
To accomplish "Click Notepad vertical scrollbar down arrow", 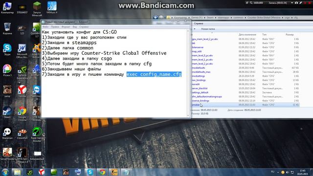I will pyautogui.click(x=188, y=115).
